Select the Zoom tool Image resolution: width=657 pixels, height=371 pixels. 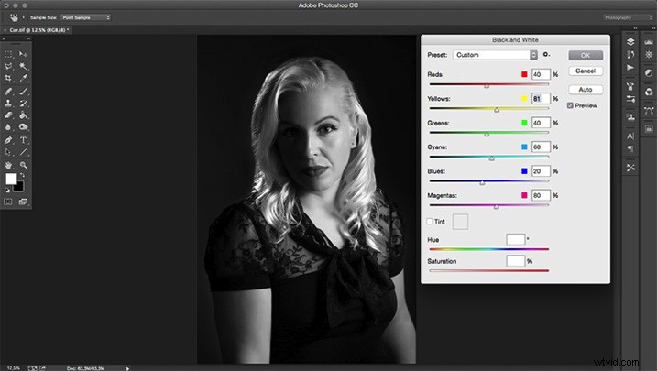(x=24, y=165)
